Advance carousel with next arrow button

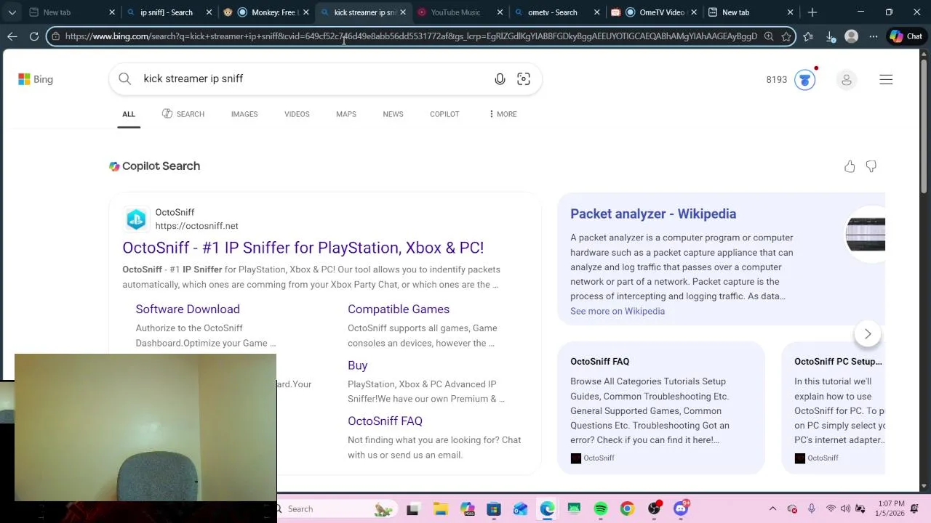(x=867, y=334)
